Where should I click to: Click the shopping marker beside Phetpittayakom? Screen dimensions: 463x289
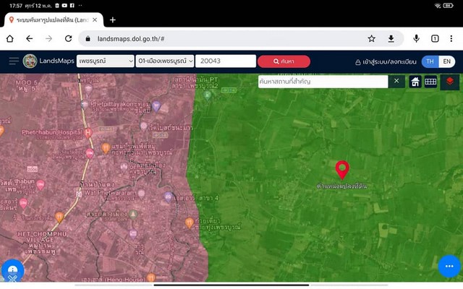[156, 105]
